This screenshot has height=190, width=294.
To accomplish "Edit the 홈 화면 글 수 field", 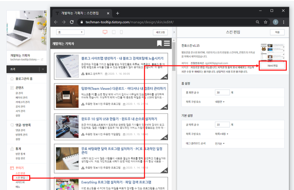I will click(x=222, y=92).
